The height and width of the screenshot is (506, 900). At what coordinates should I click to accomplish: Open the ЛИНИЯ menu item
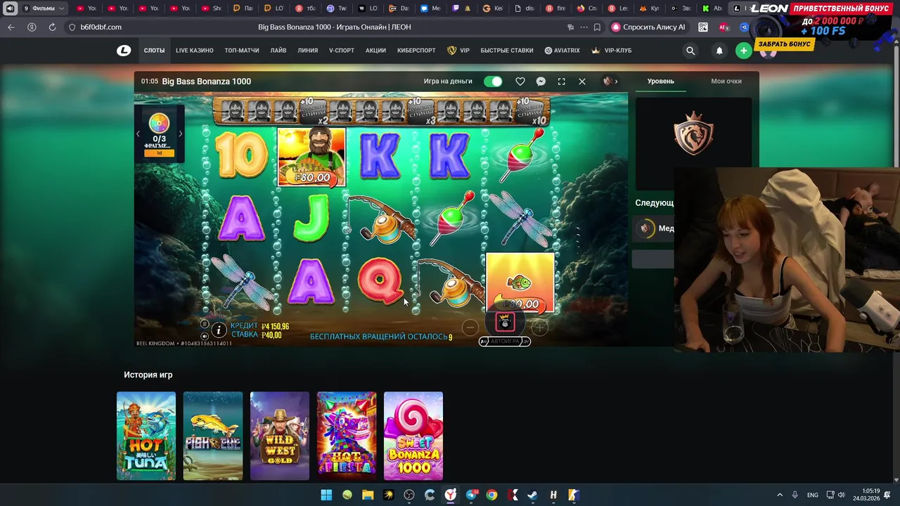point(308,51)
